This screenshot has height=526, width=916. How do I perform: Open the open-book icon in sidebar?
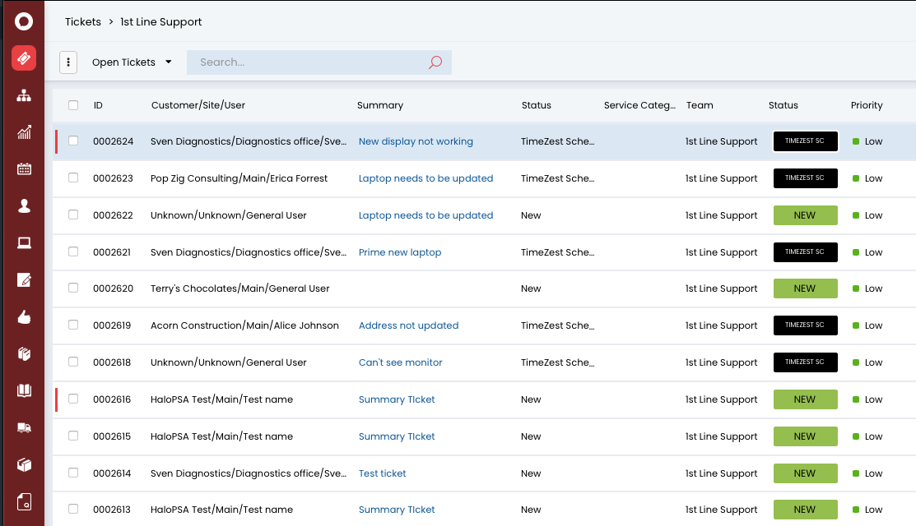(23, 390)
